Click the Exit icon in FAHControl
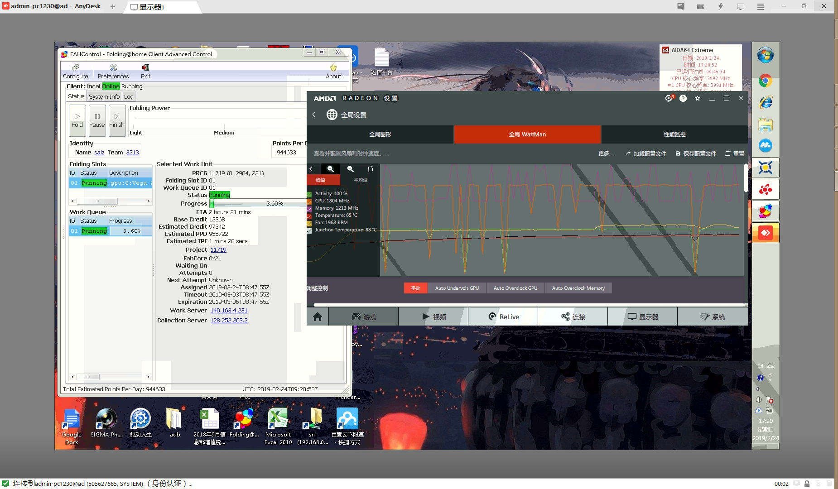This screenshot has height=489, width=838. pyautogui.click(x=145, y=72)
